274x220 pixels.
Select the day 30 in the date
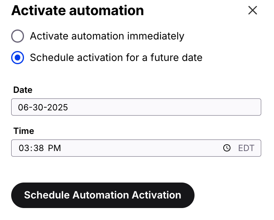(36, 108)
